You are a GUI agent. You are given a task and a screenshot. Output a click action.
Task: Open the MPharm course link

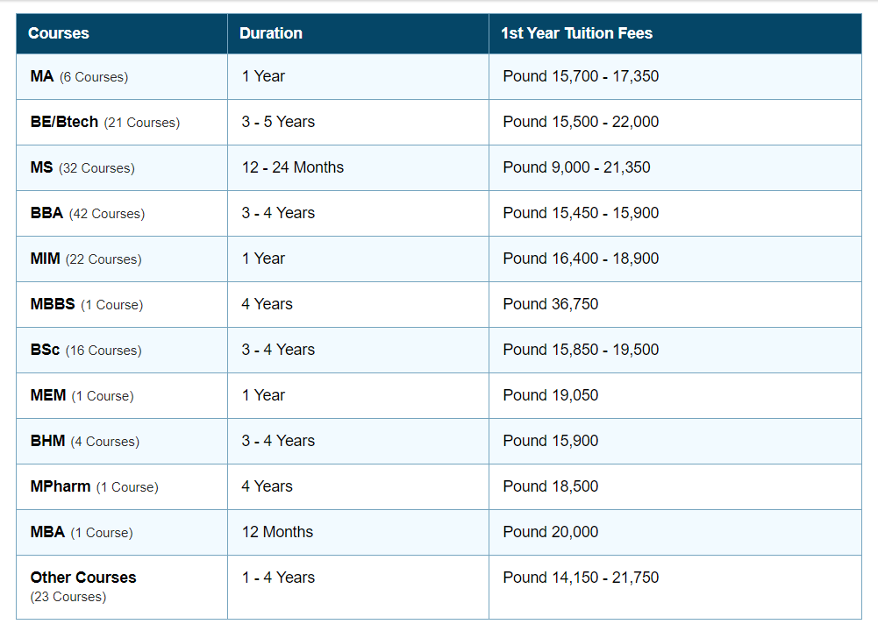pyautogui.click(x=61, y=486)
